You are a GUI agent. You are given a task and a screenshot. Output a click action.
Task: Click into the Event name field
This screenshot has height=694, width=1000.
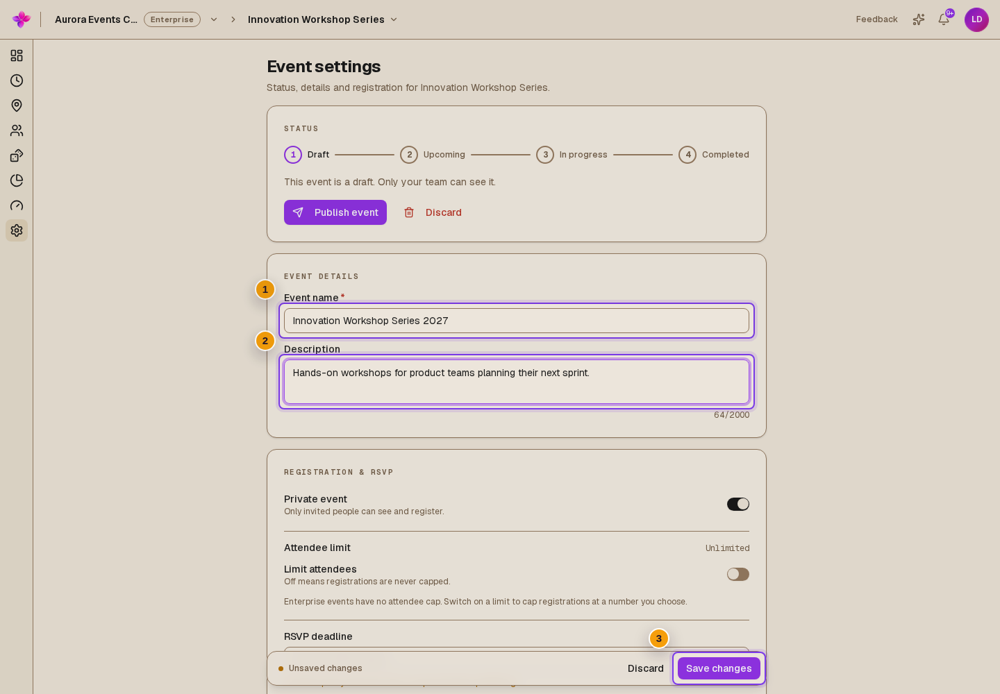[x=517, y=321]
